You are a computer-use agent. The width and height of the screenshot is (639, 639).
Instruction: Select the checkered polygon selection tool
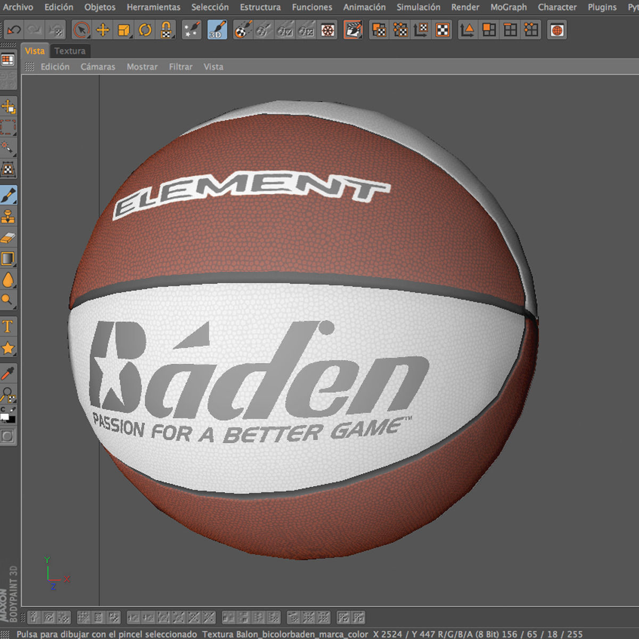click(x=9, y=169)
